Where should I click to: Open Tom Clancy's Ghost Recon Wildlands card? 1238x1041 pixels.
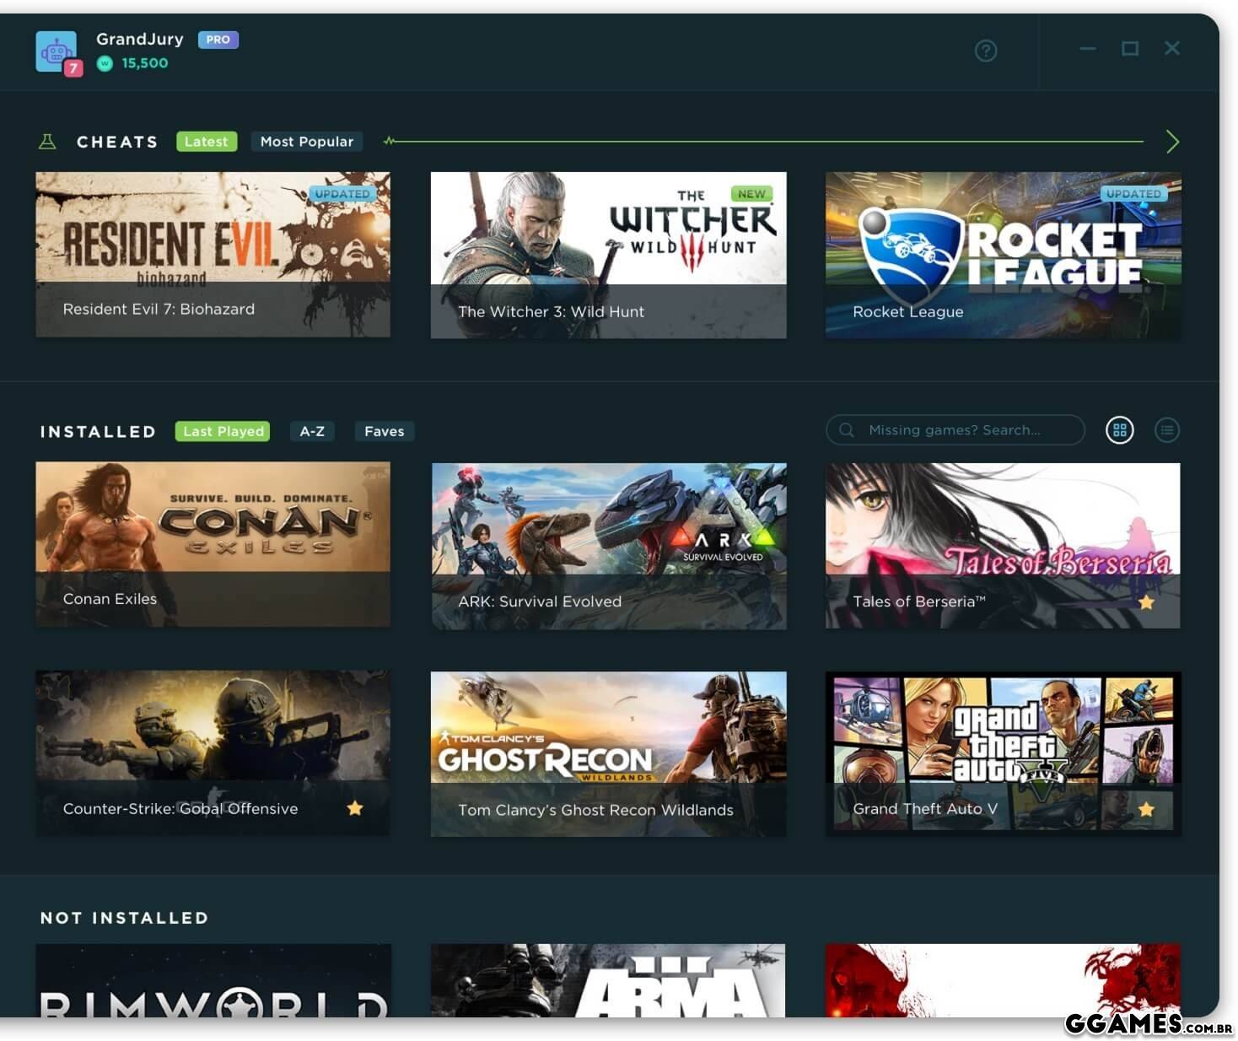[608, 754]
